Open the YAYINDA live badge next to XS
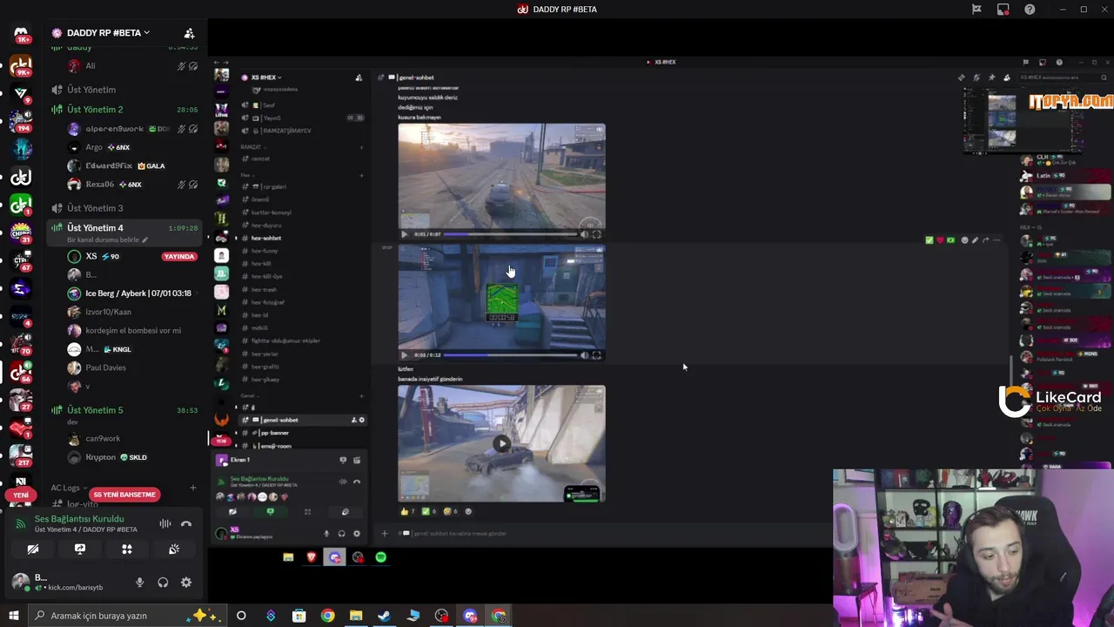1114x627 pixels. click(179, 257)
